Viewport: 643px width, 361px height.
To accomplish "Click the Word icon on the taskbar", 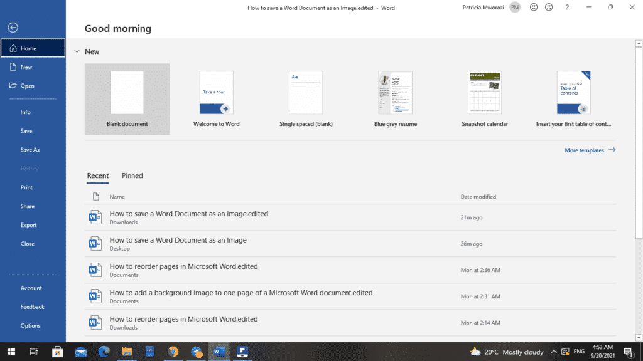I will point(219,352).
